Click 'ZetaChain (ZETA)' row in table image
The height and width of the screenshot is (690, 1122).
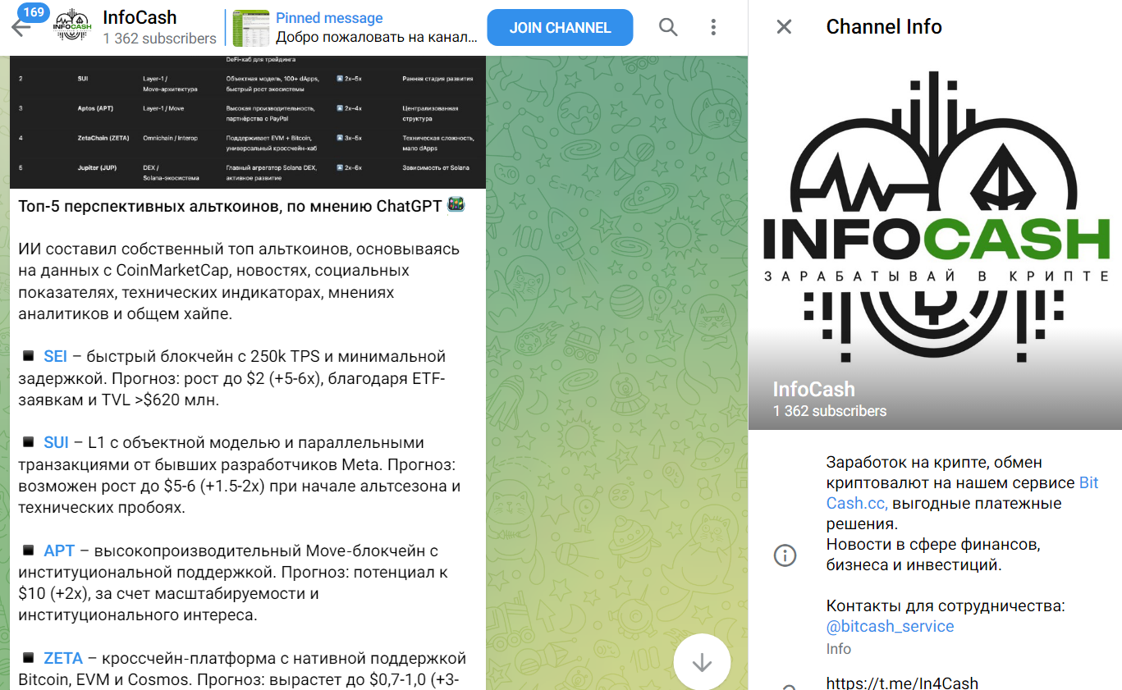(x=248, y=143)
